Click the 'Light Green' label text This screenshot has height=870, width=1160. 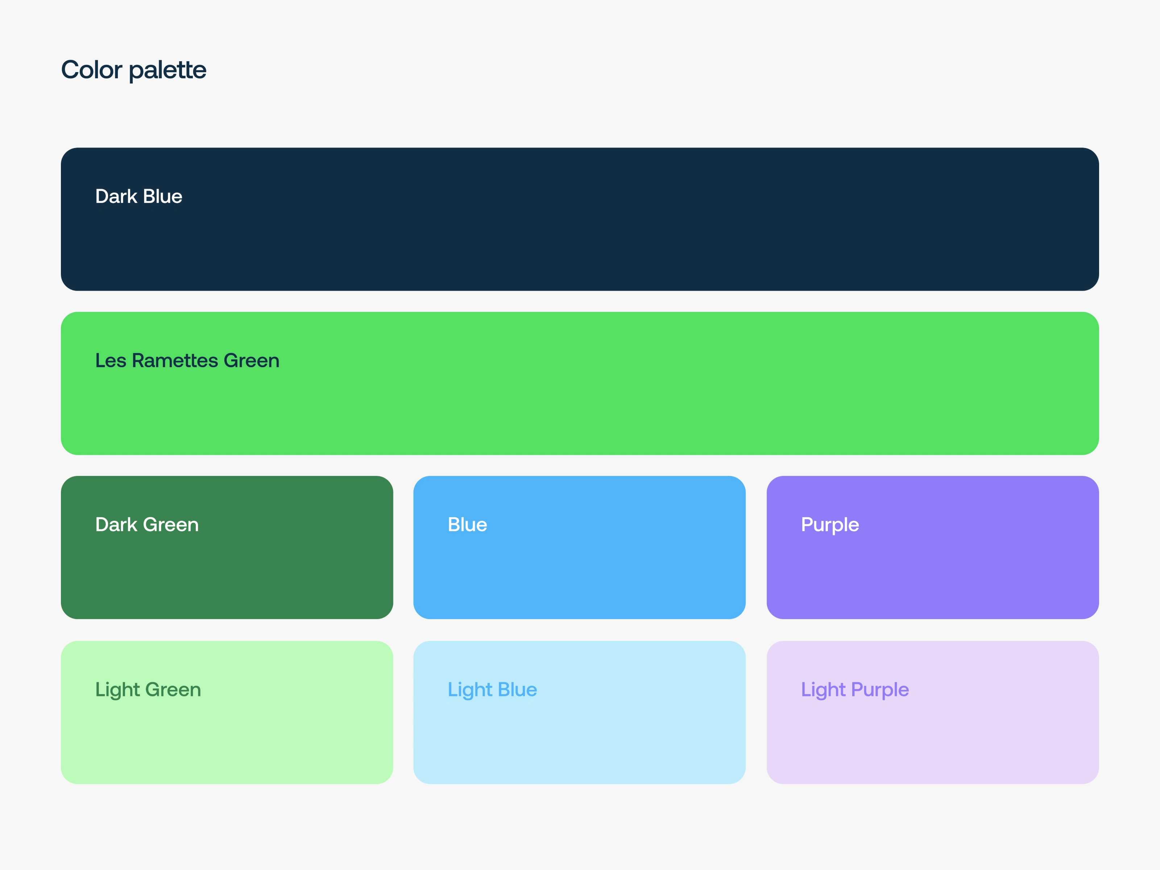click(148, 690)
